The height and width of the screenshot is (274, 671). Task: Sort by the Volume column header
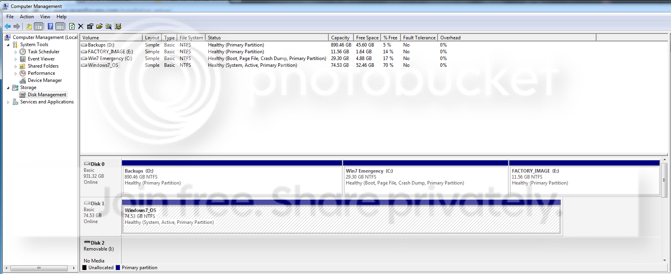[x=111, y=38]
